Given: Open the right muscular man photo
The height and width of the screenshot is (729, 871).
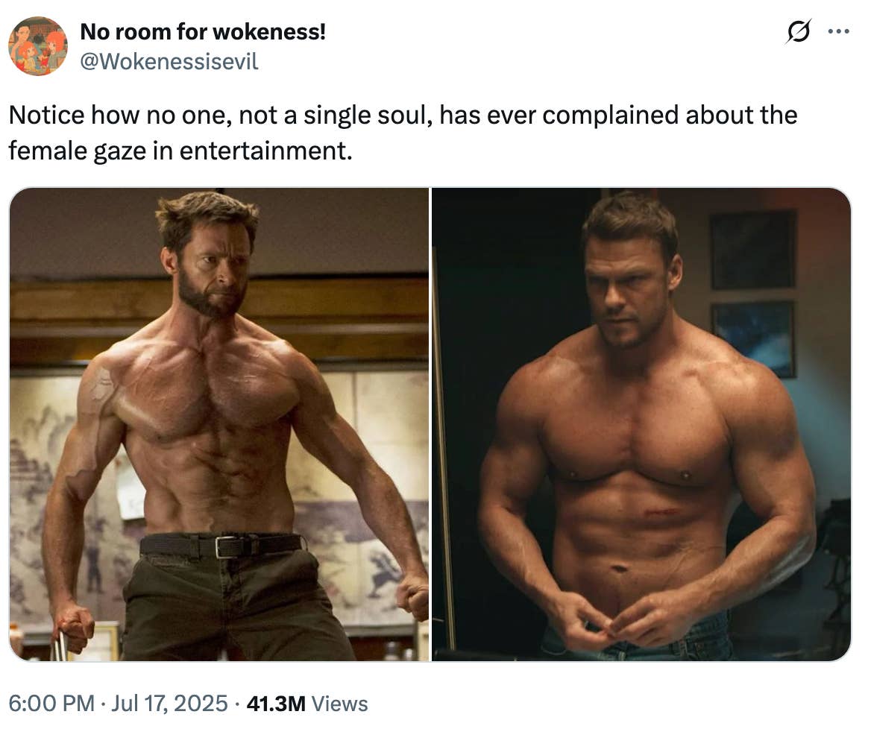Looking at the screenshot, I should pyautogui.click(x=641, y=424).
